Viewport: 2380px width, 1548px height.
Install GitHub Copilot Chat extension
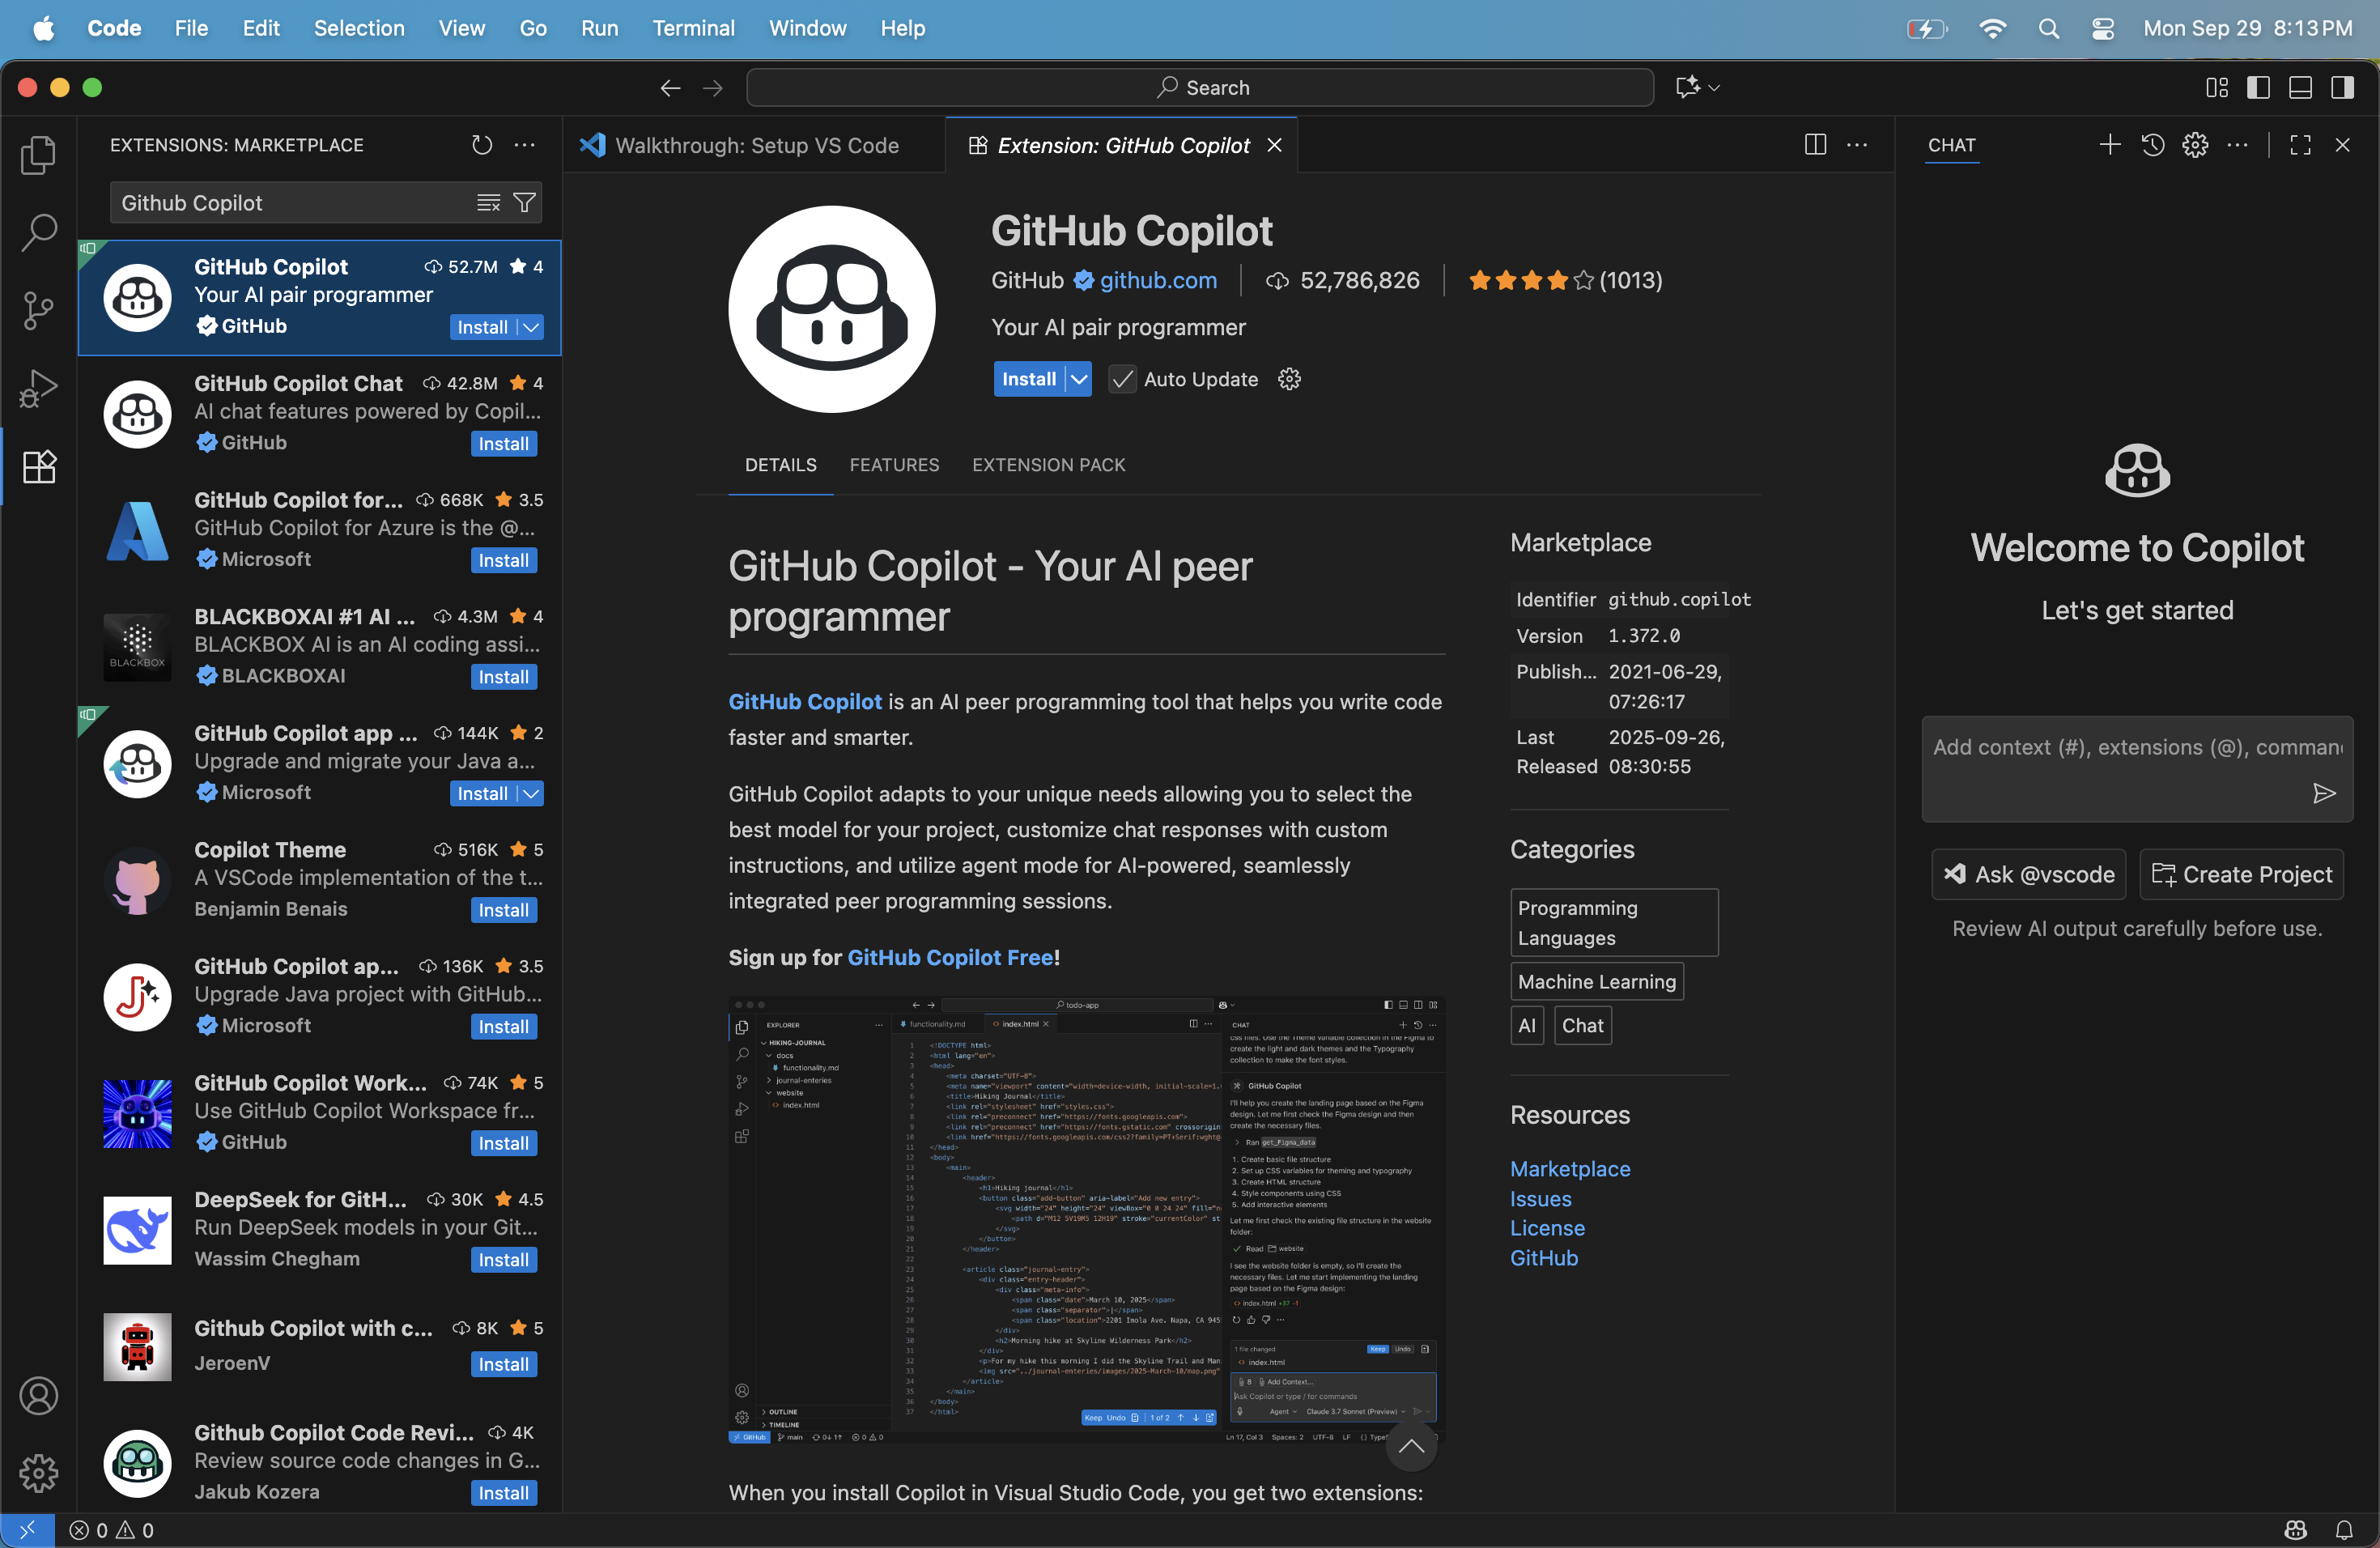[x=503, y=444]
